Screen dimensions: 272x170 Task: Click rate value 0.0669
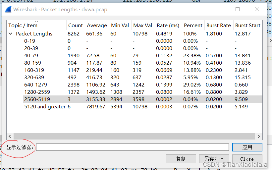pos(164,70)
